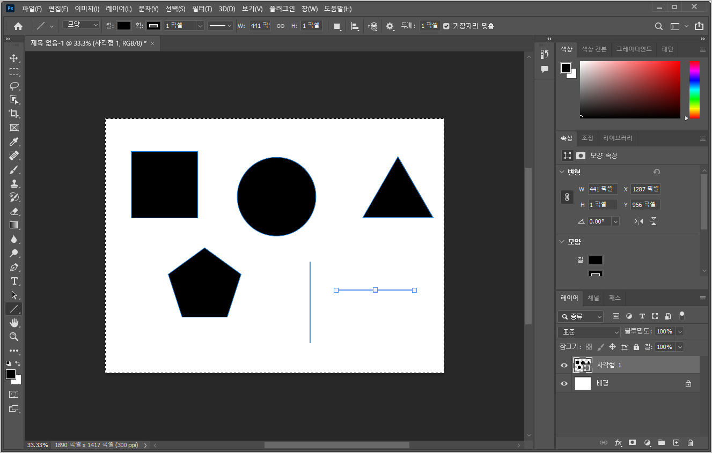Screen dimensions: 712x453
Task: Toggle lock position in Layers panel
Action: [x=612, y=347]
